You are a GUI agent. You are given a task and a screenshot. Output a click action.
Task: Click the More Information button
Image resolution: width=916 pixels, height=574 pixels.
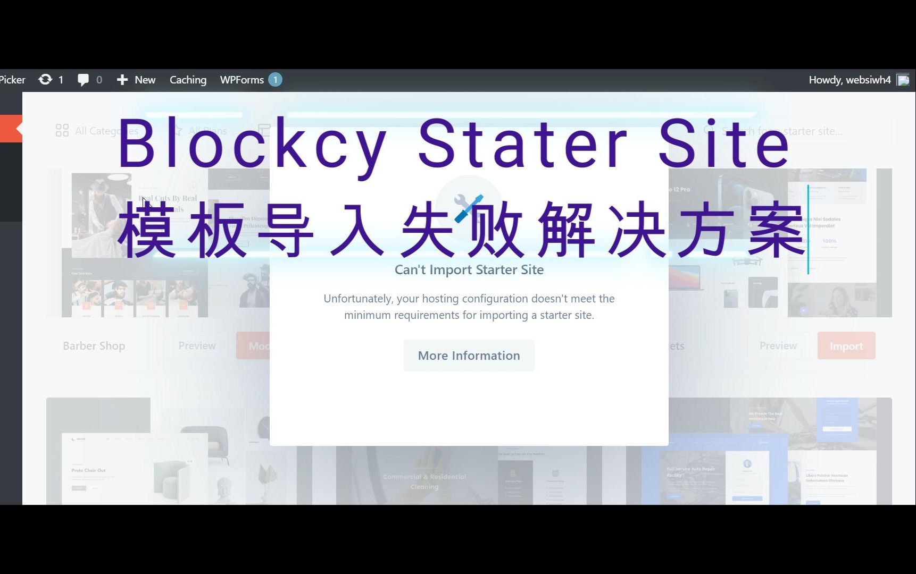pos(469,356)
